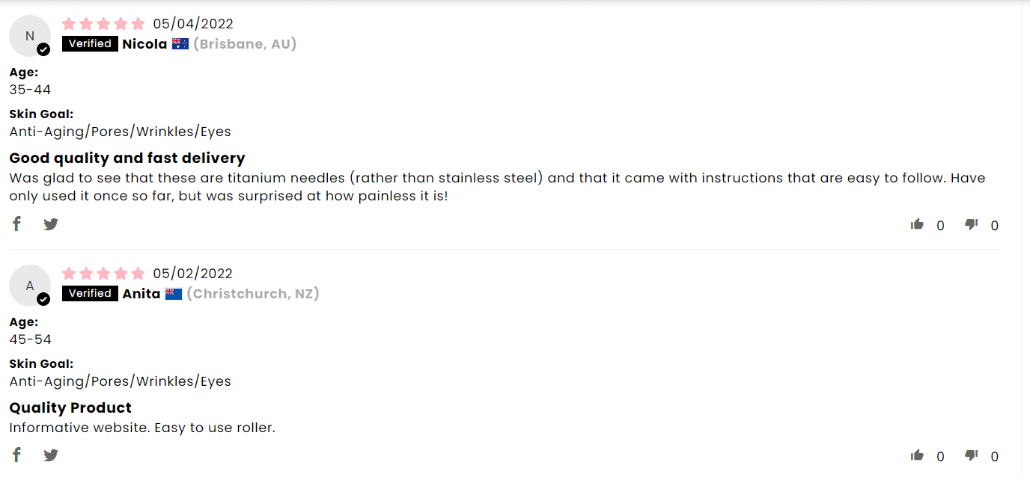Click the Australian flag icon beside Nicola
The height and width of the screenshot is (477, 1030).
tap(180, 44)
